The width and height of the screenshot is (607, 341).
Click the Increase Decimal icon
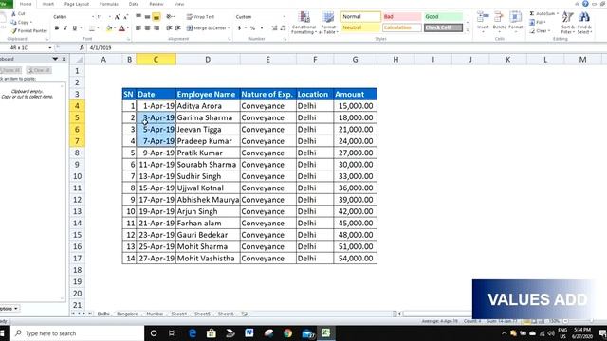click(x=274, y=28)
